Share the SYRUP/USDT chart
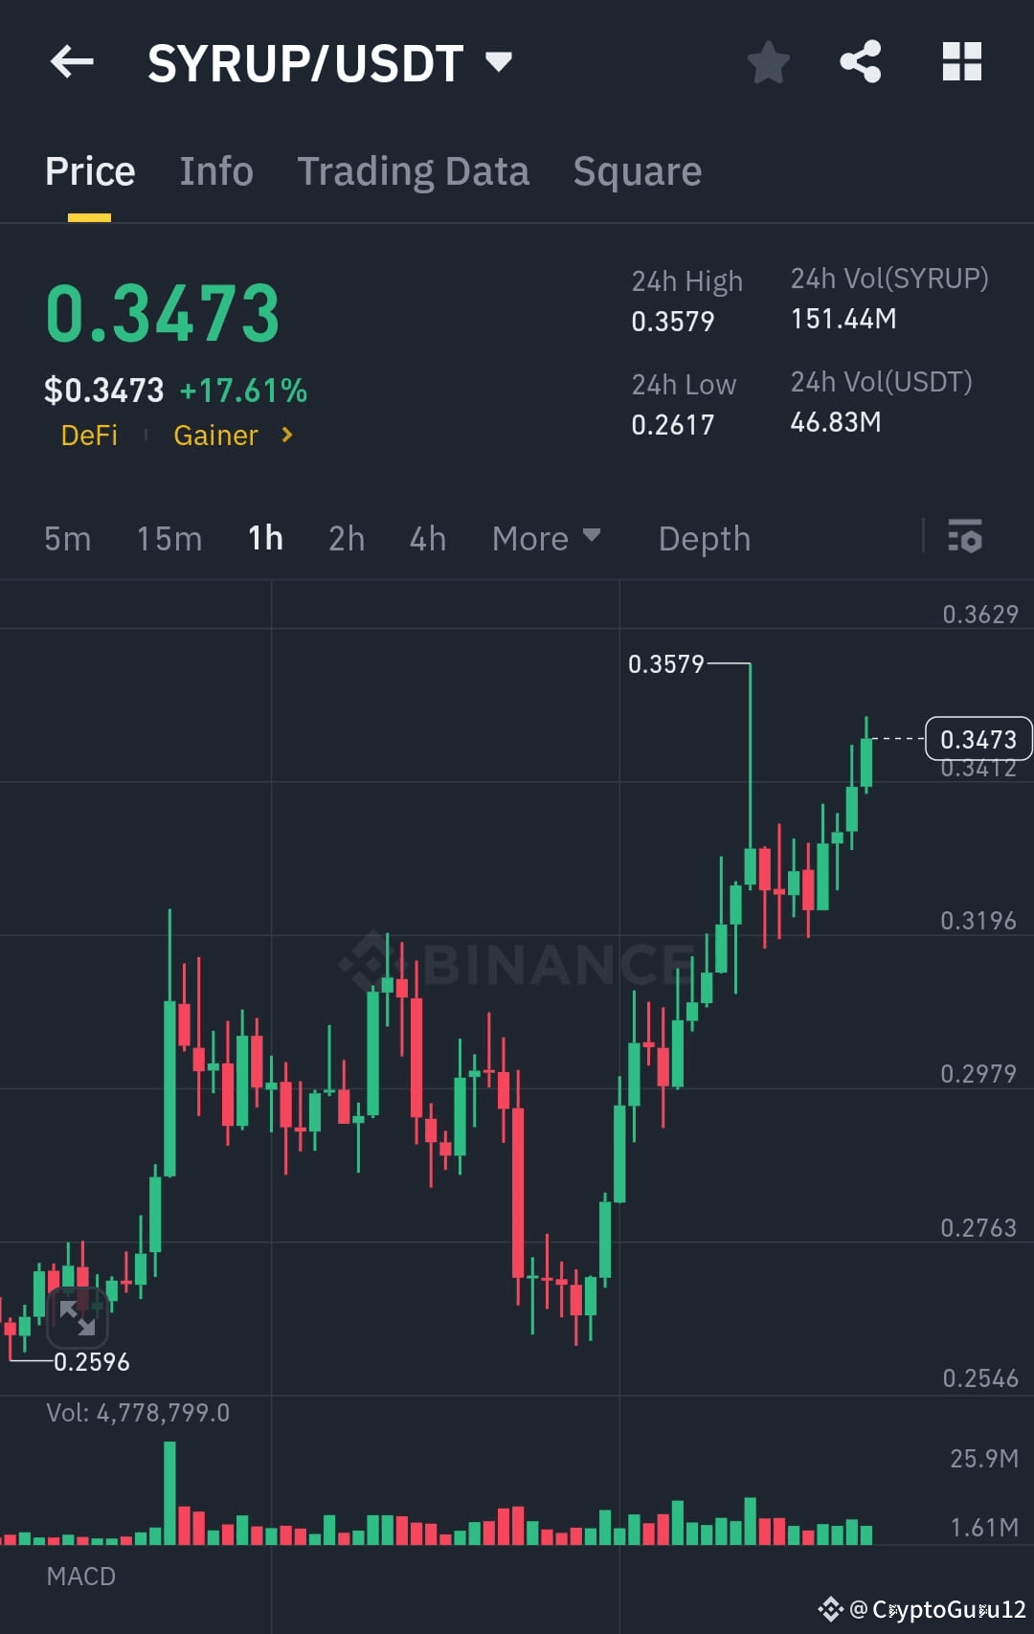Image resolution: width=1034 pixels, height=1634 pixels. 861,62
